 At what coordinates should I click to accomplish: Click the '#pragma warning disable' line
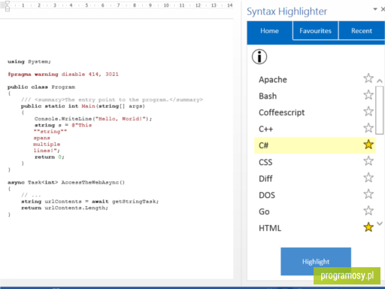63,75
